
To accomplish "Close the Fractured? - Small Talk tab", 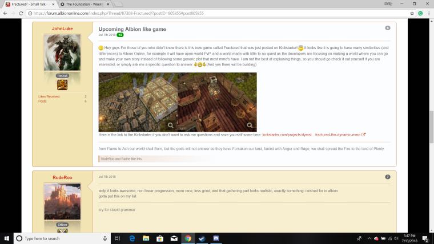I will (54, 5).
